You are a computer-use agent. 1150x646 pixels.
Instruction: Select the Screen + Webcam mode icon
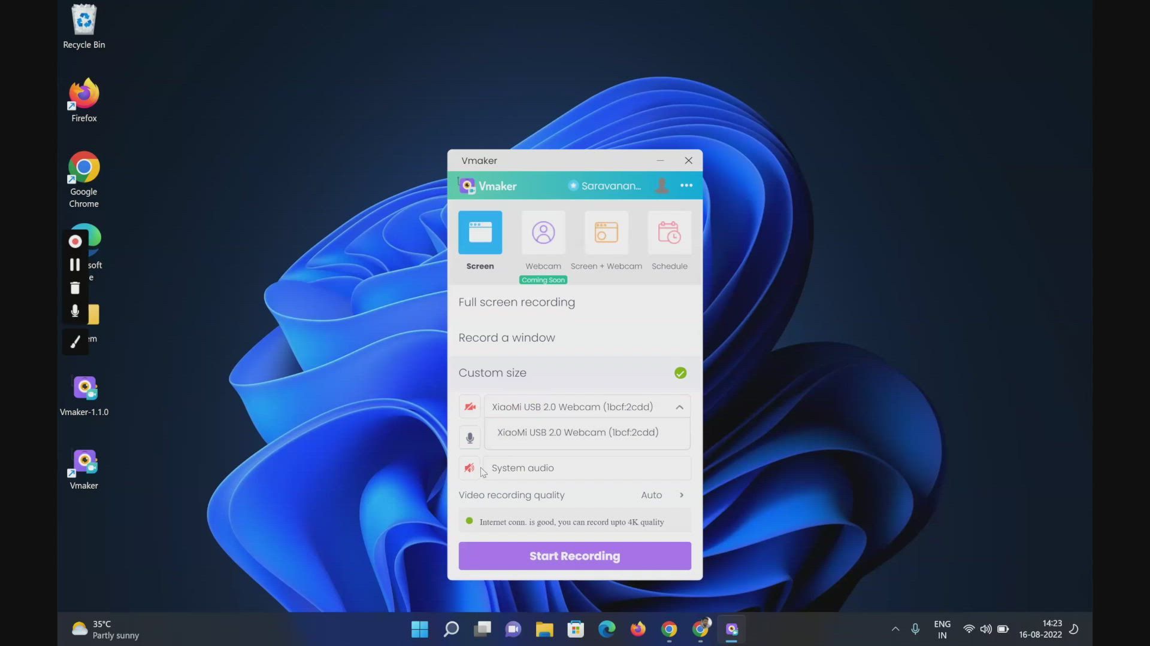[606, 233]
